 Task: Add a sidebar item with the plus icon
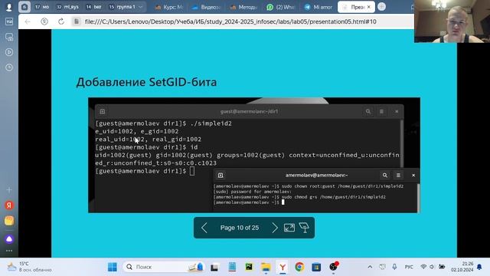click(9, 190)
